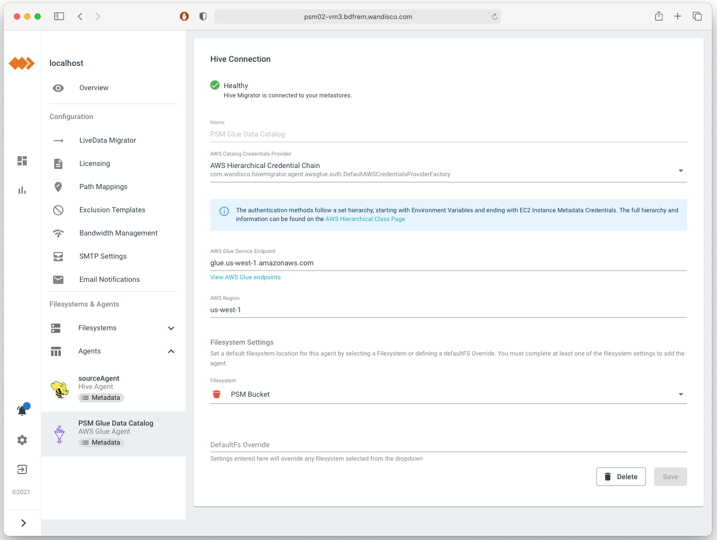Open AWS Catalog Credentials Provider dropdown
The height and width of the screenshot is (540, 717).
tap(448, 170)
